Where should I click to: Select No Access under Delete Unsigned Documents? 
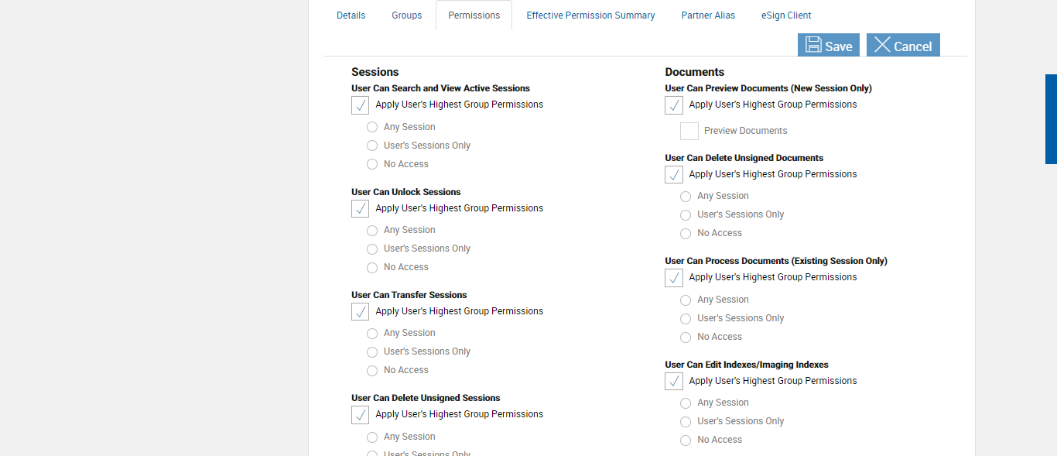click(686, 234)
